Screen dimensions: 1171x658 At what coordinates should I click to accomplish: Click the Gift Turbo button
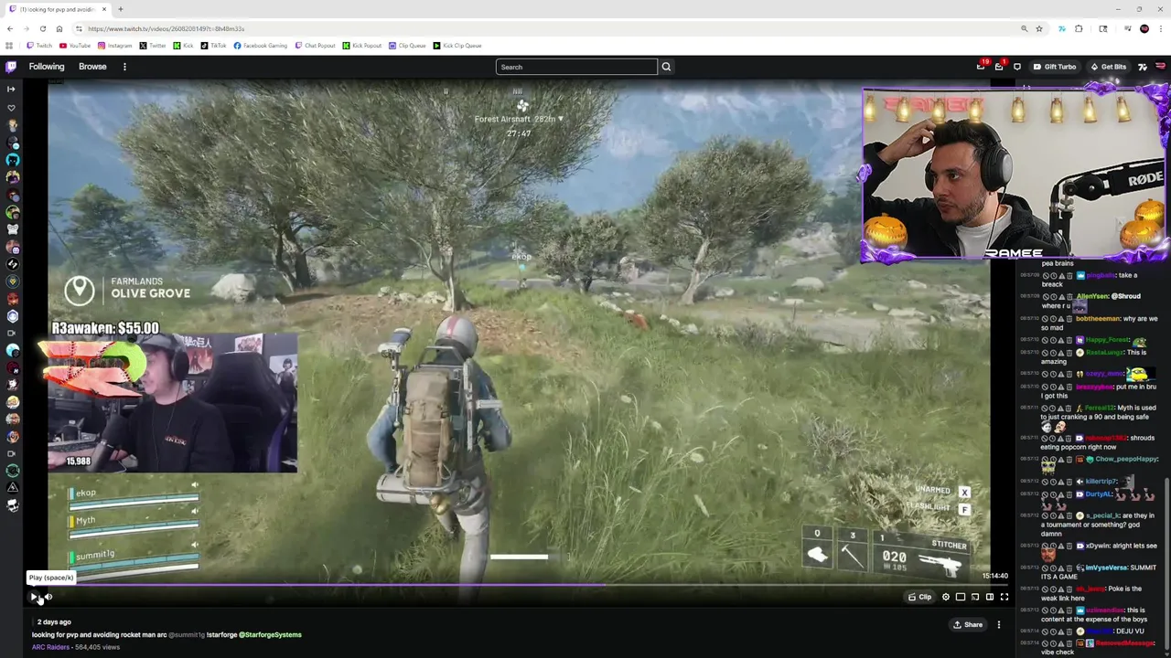(x=1055, y=67)
